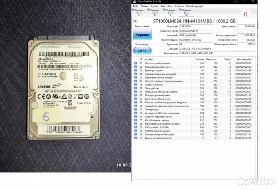This screenshot has height=190, width=279.
Task: Click the status circle for attribute C0
Action: click(136, 106)
